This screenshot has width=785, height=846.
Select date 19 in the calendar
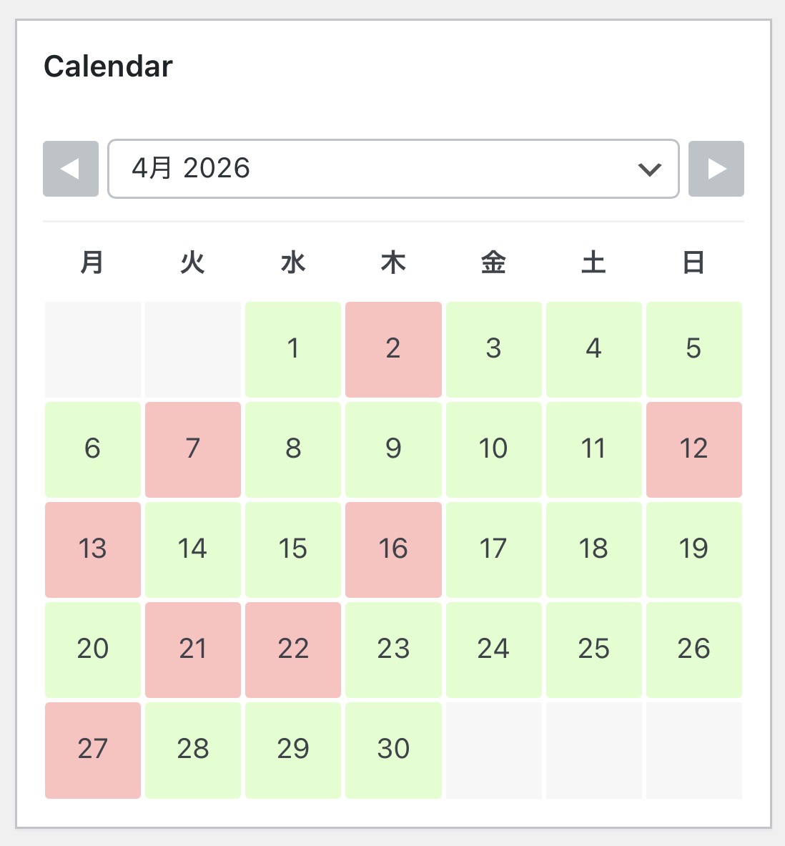[693, 549]
